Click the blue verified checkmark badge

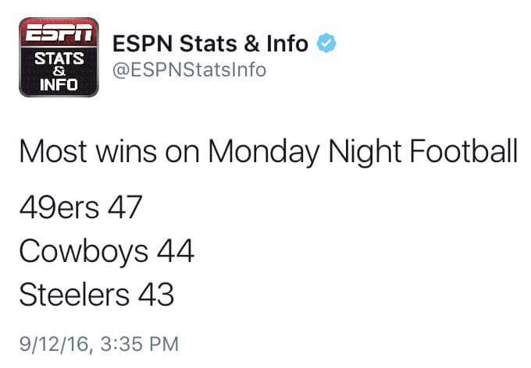326,44
